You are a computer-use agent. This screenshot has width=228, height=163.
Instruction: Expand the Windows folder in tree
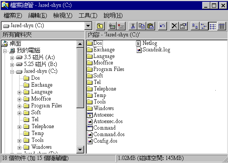tap(19, 148)
